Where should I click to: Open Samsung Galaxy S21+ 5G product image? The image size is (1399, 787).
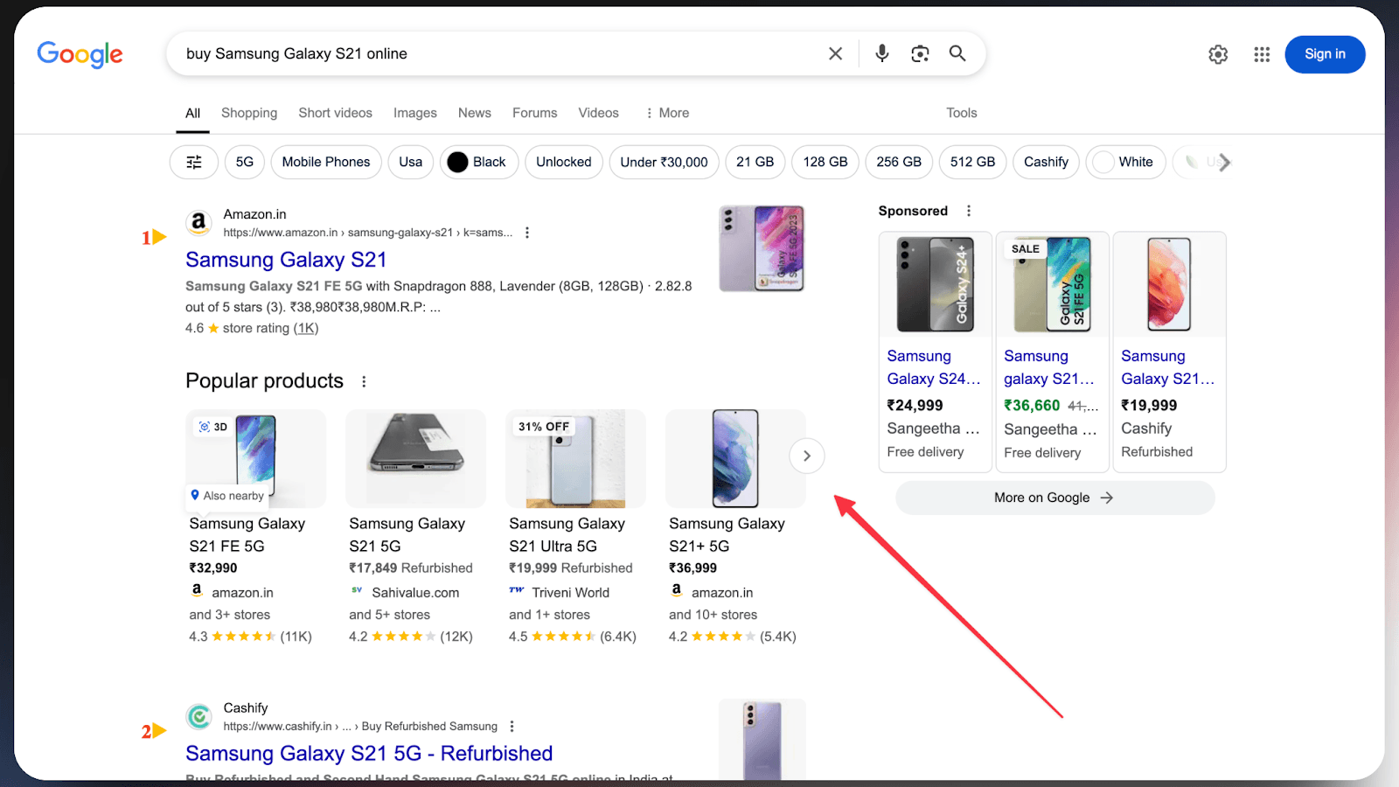735,459
